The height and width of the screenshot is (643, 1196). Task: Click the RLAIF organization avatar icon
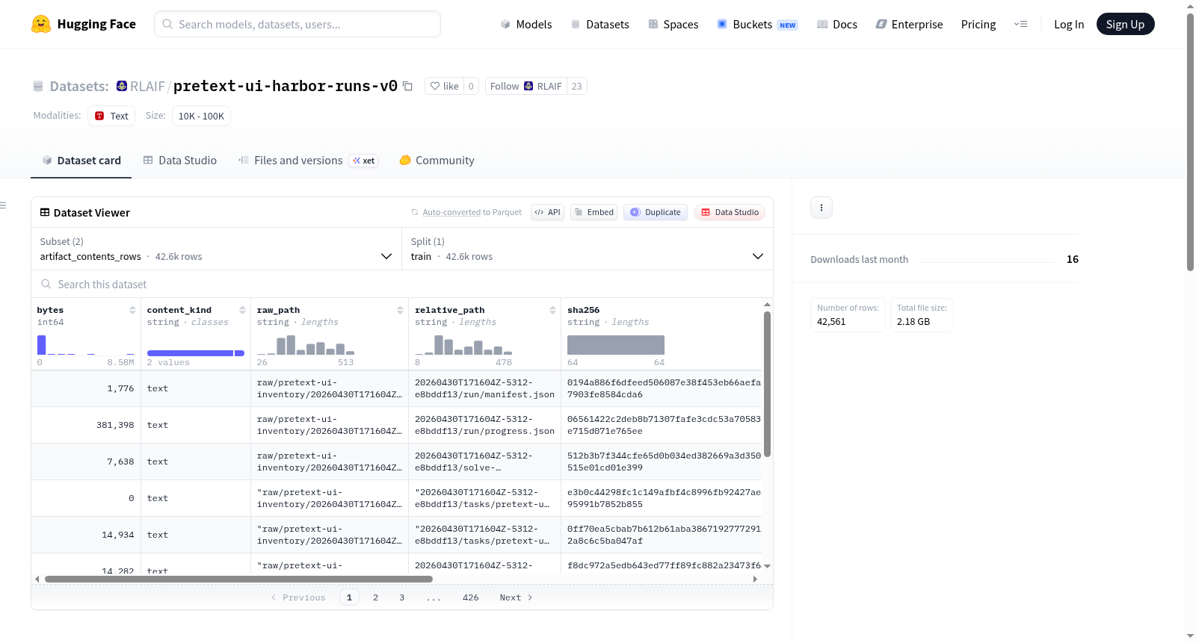(x=122, y=86)
